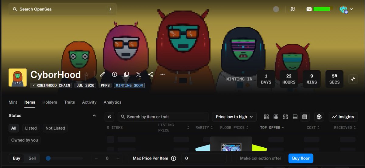Click the JUL 2026 date tag
The image size is (365, 168).
pyautogui.click(x=85, y=85)
